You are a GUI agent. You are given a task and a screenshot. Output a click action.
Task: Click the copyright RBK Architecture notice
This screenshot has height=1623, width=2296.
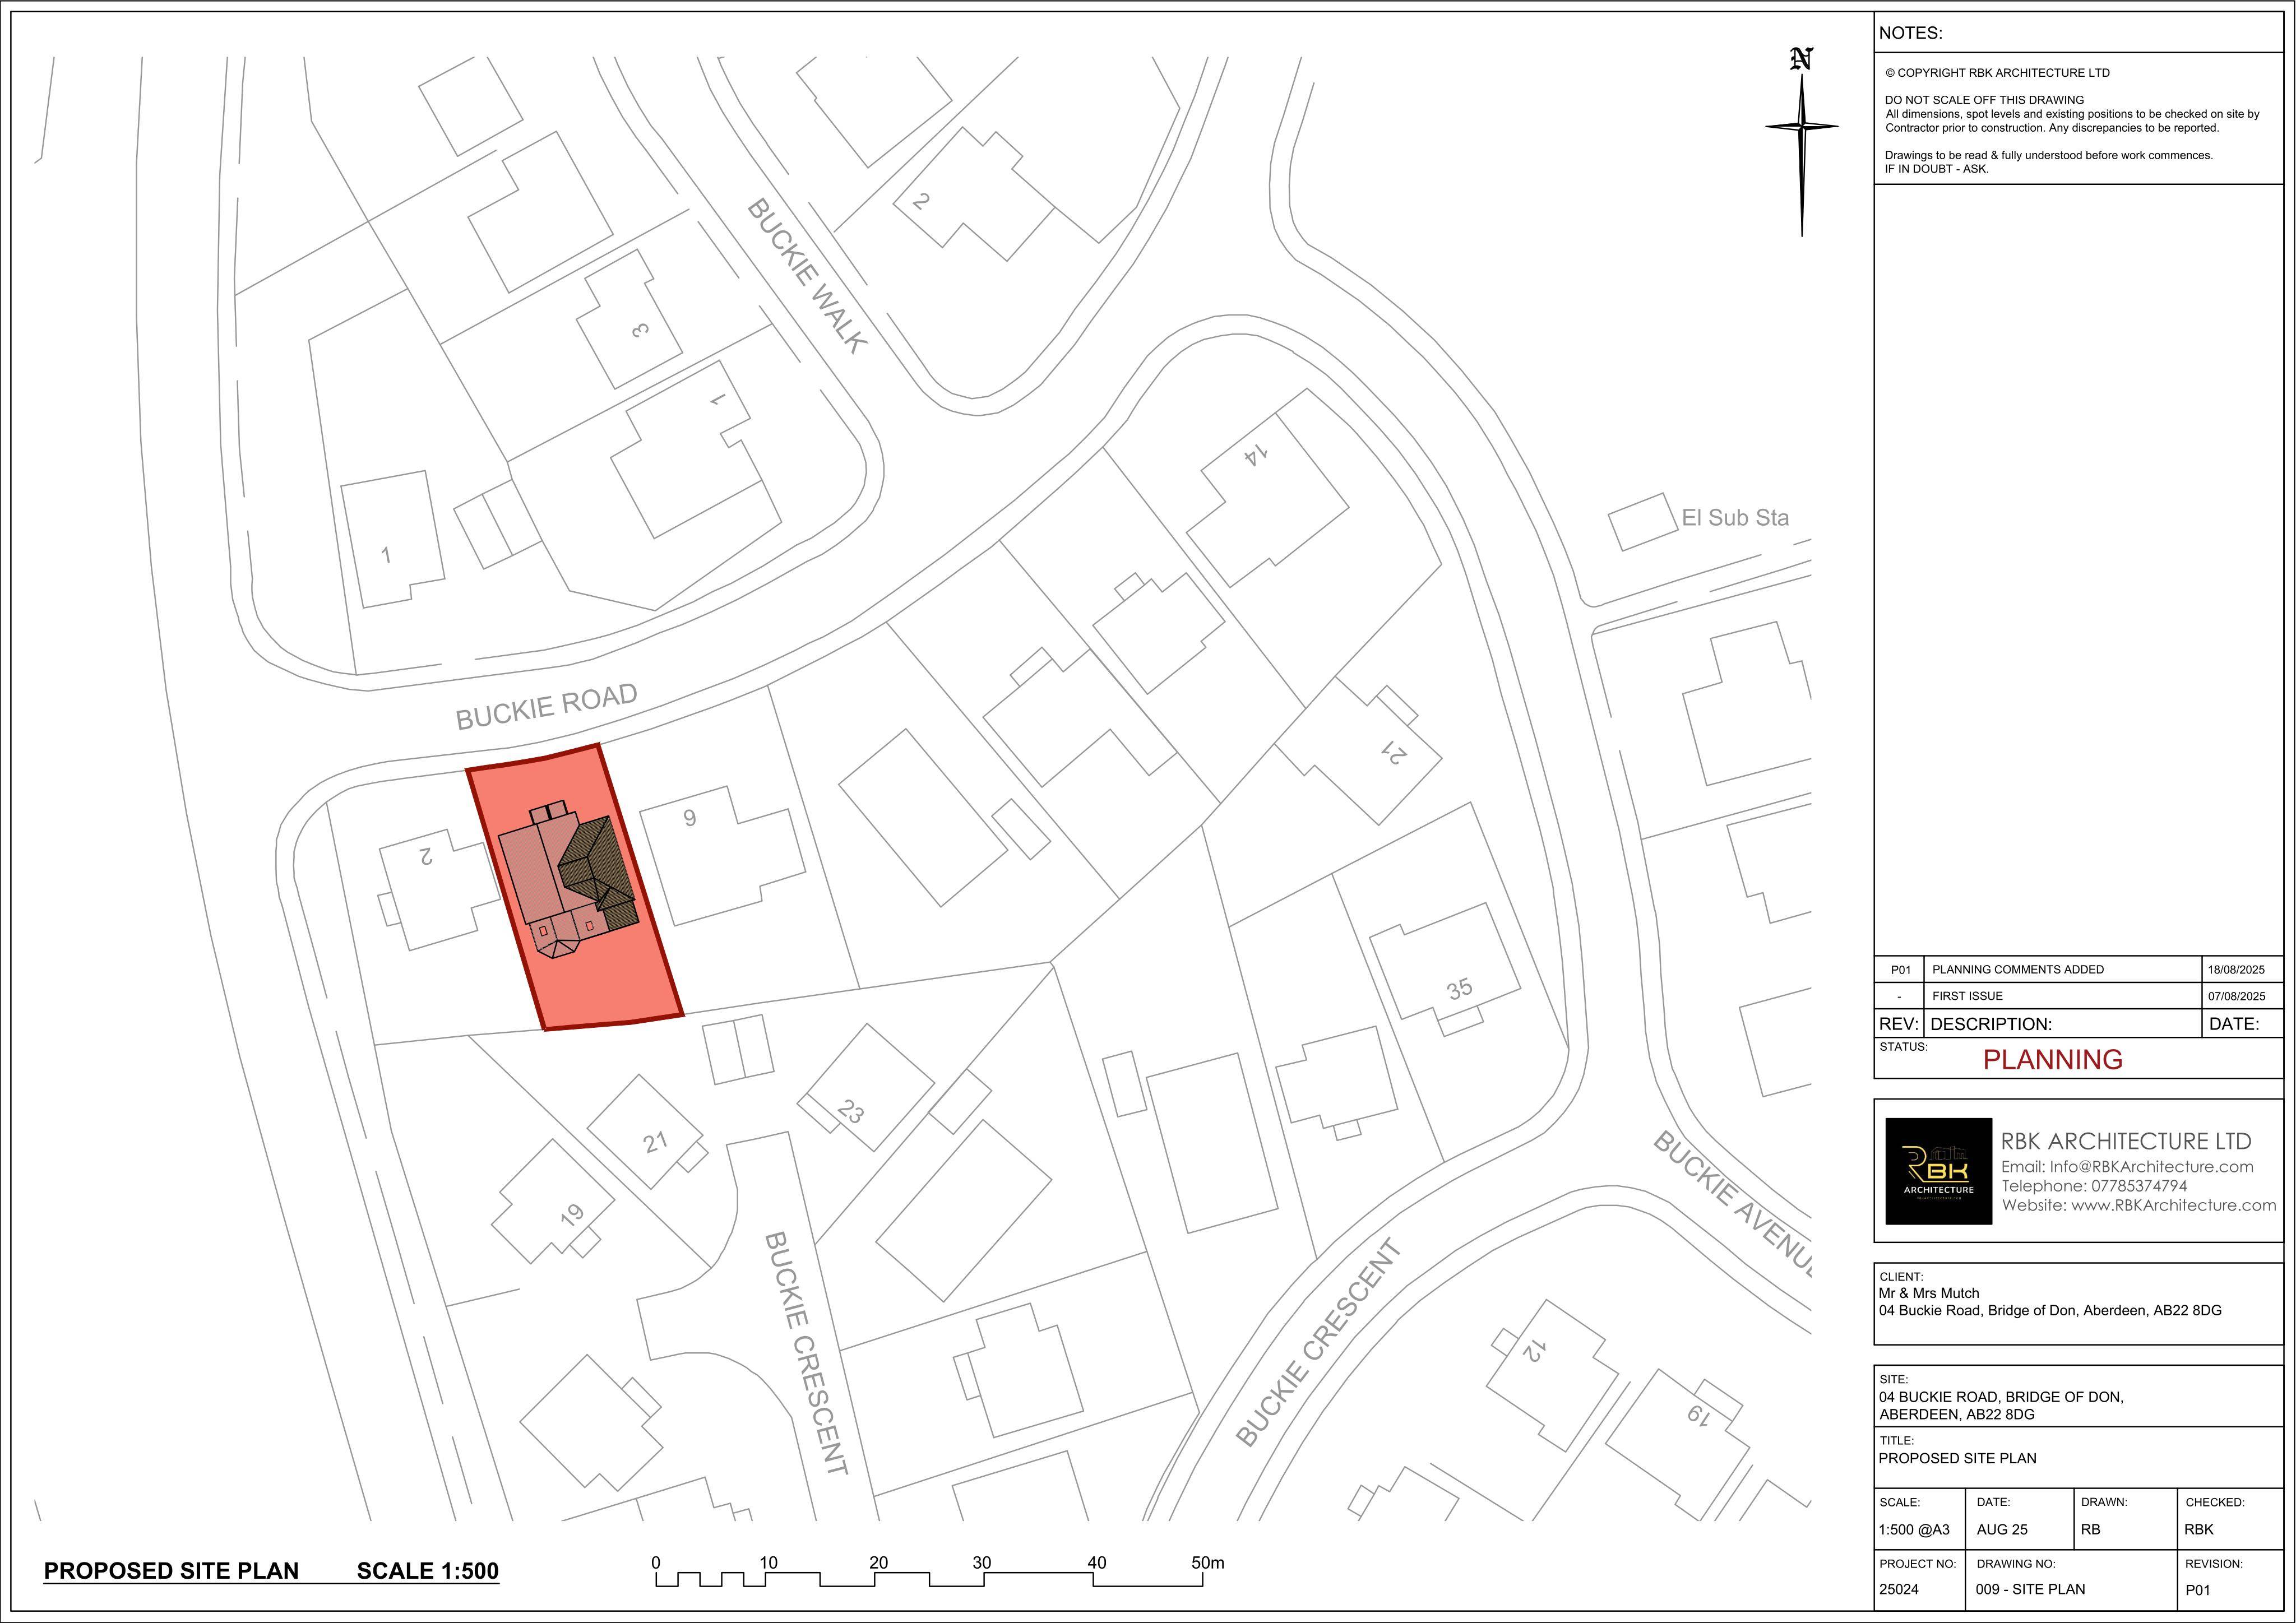point(1997,73)
